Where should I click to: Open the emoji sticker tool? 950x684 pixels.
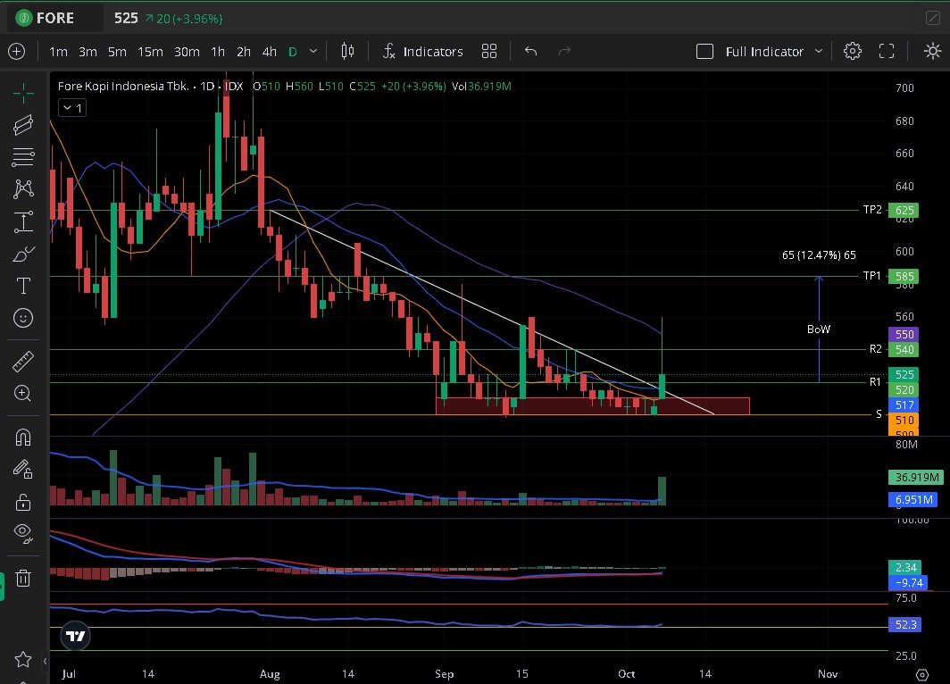coord(23,318)
